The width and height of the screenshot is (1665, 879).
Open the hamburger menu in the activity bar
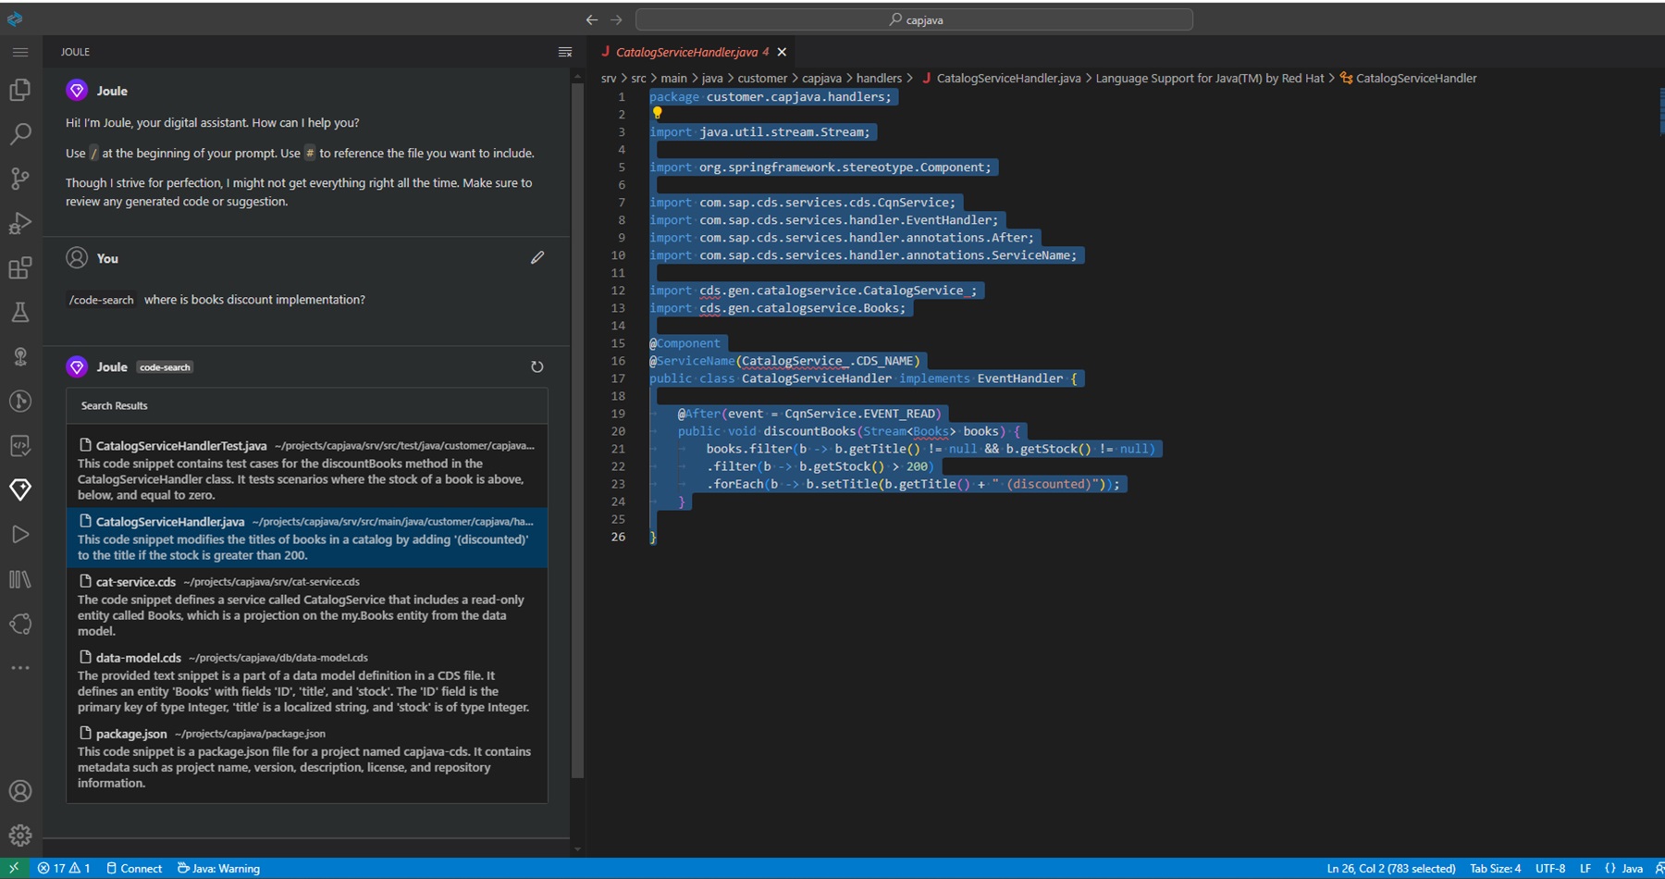point(20,53)
